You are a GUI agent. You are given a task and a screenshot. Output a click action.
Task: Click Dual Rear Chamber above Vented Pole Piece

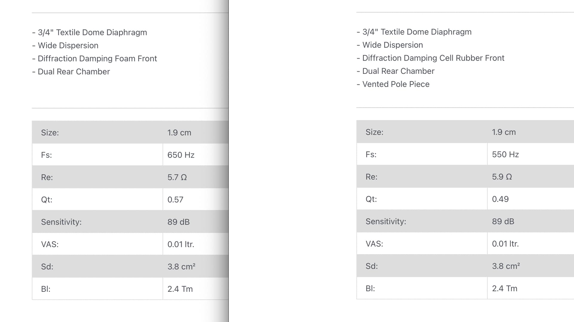click(x=396, y=71)
